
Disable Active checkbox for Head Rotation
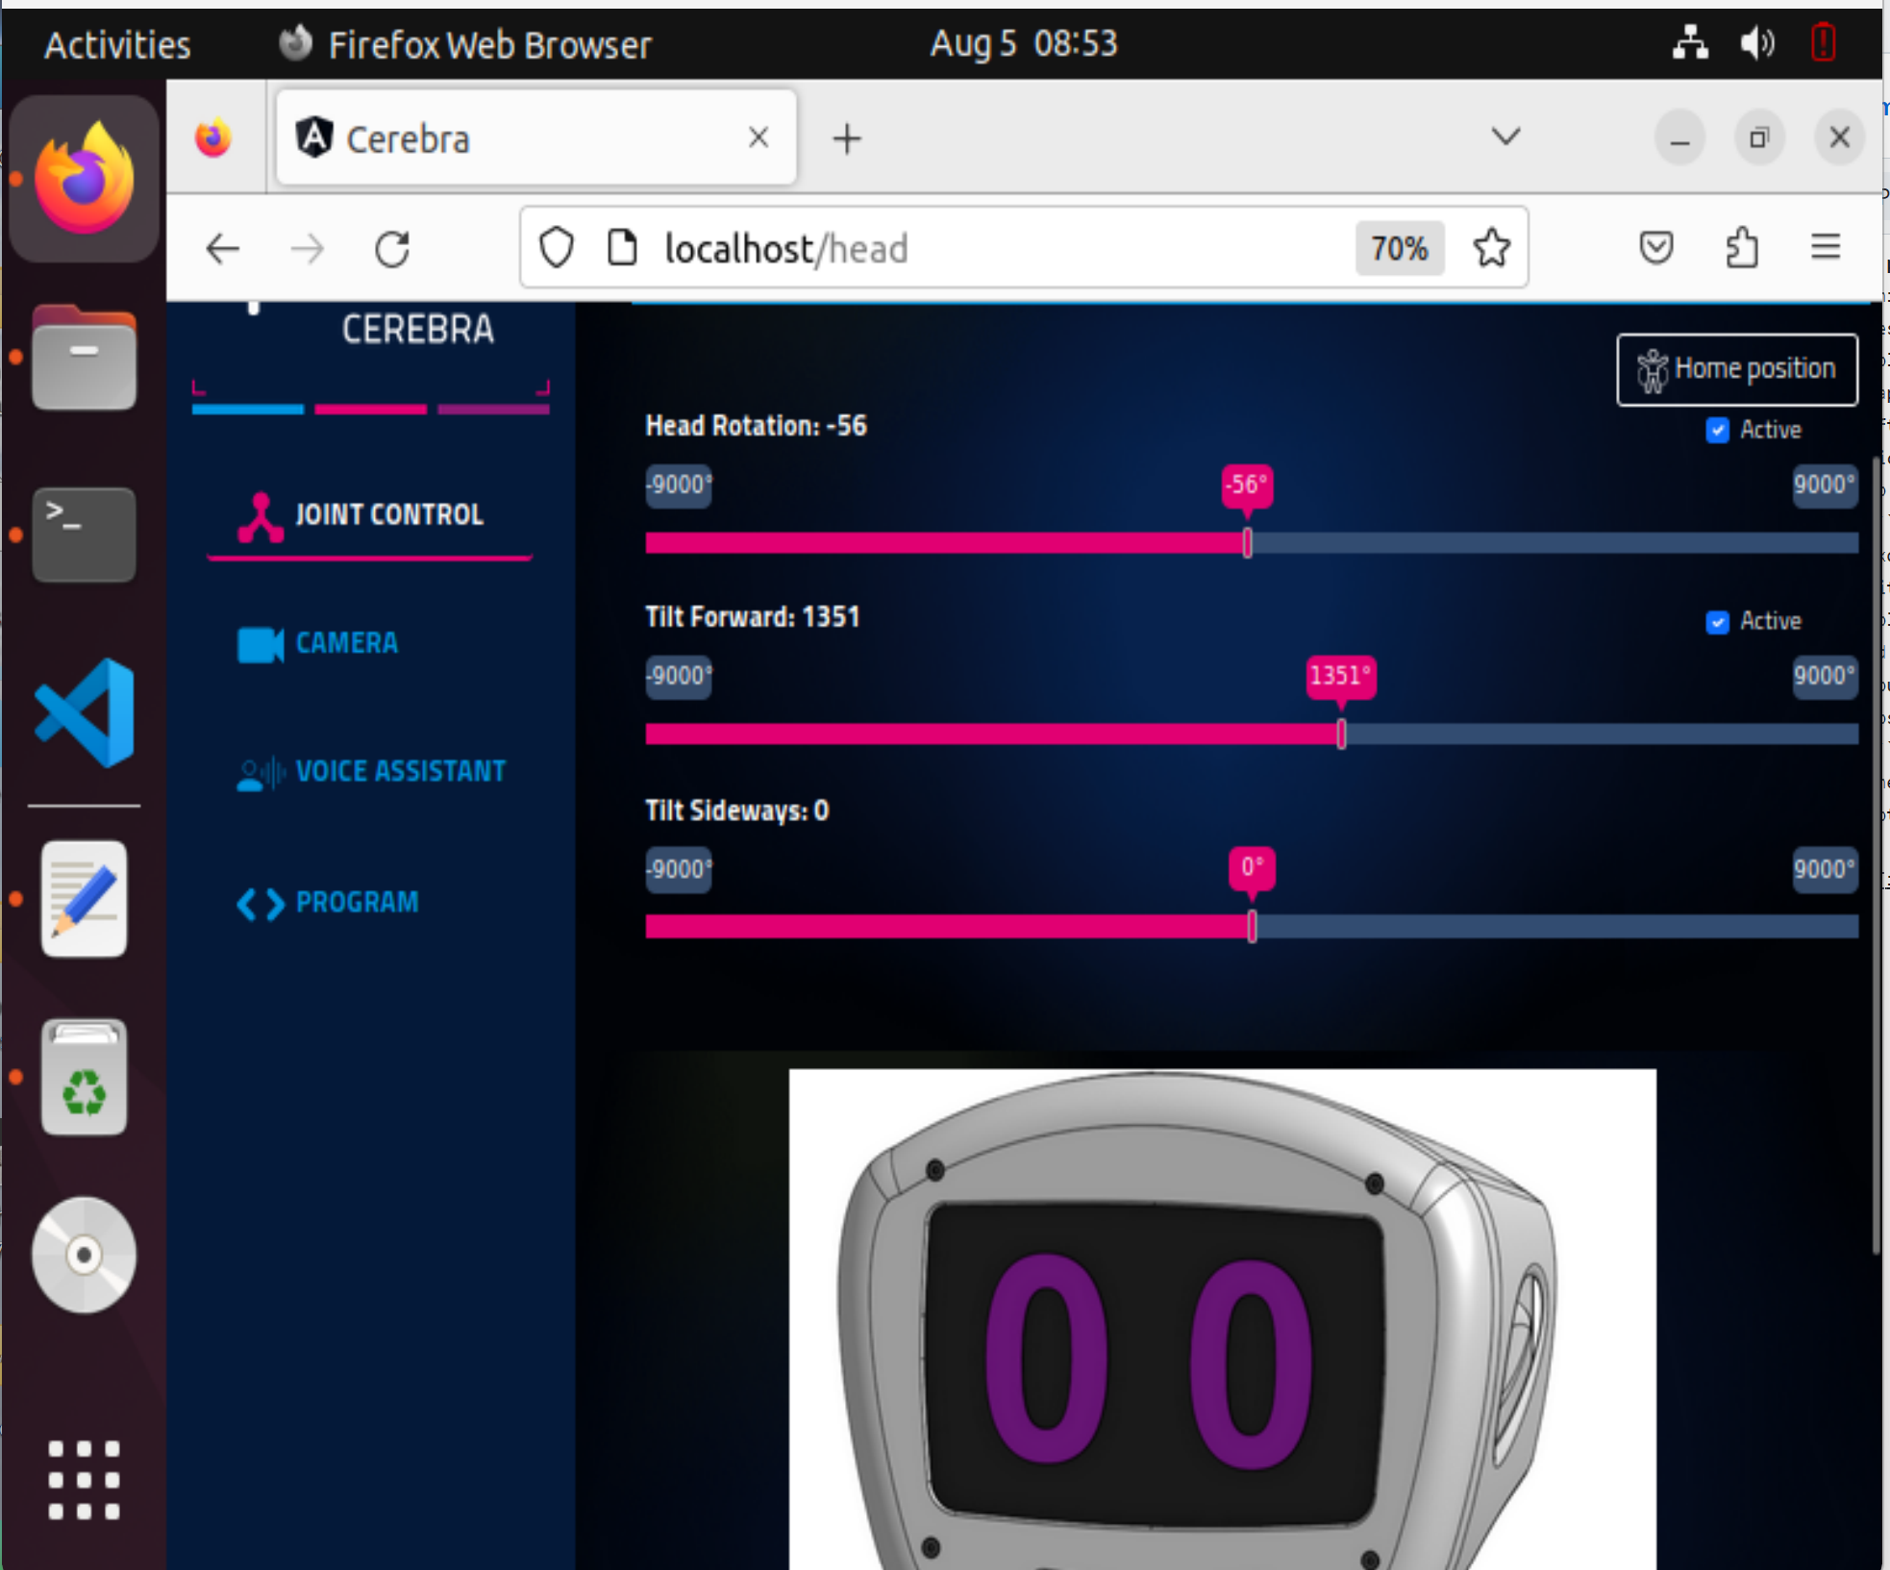click(x=1716, y=431)
